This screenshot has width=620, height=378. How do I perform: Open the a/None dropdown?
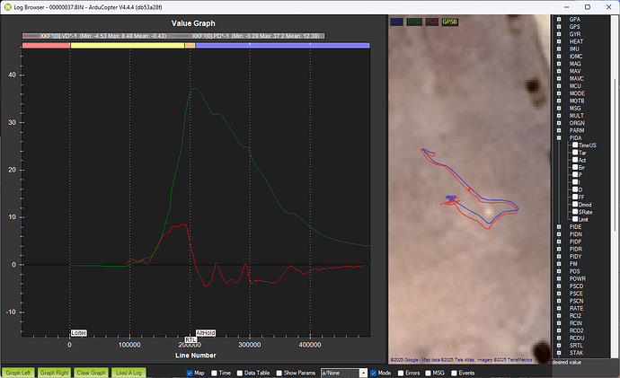pos(342,372)
